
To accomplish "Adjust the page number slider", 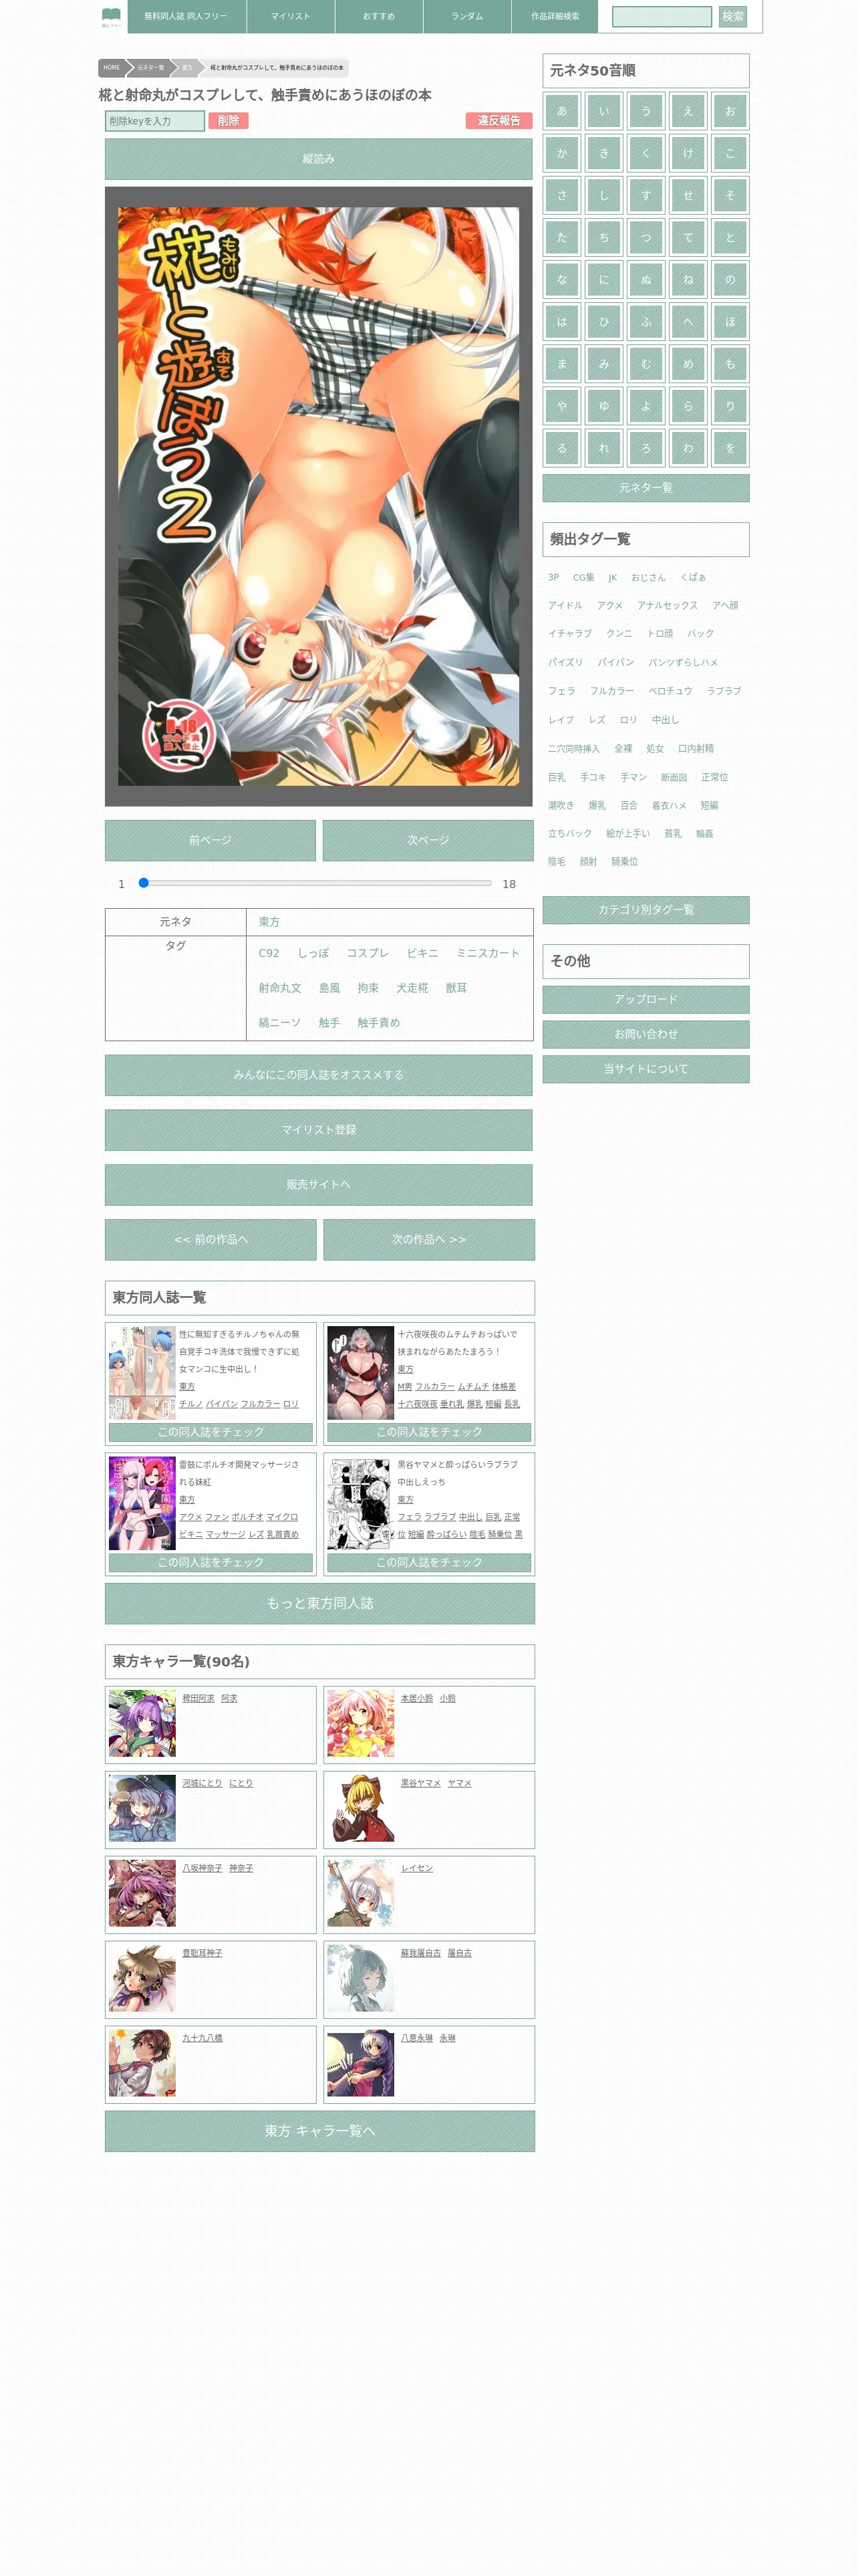I will click(315, 883).
